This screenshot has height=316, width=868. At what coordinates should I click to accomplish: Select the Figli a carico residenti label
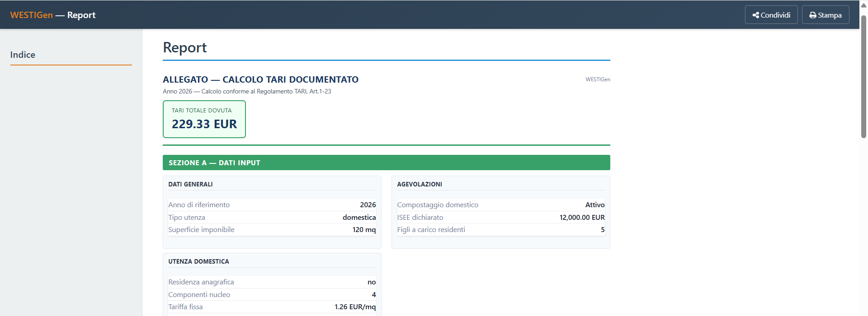tap(431, 230)
